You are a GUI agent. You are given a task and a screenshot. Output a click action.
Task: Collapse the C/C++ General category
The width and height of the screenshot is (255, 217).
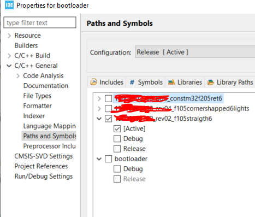tap(9, 66)
